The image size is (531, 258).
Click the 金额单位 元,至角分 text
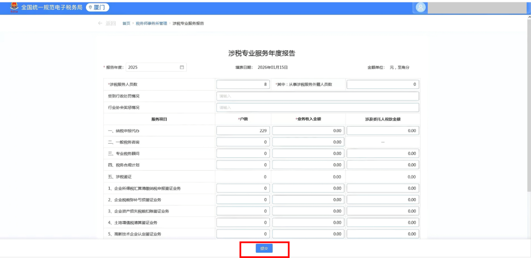[x=388, y=67]
